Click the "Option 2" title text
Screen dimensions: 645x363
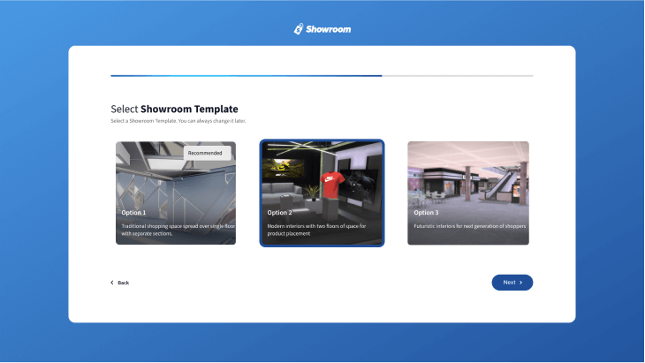click(279, 213)
